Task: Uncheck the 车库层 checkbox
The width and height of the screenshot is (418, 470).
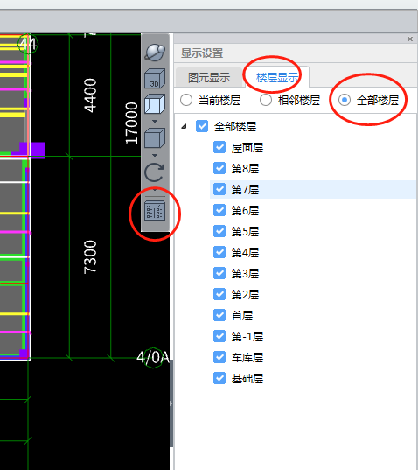Action: 219,357
